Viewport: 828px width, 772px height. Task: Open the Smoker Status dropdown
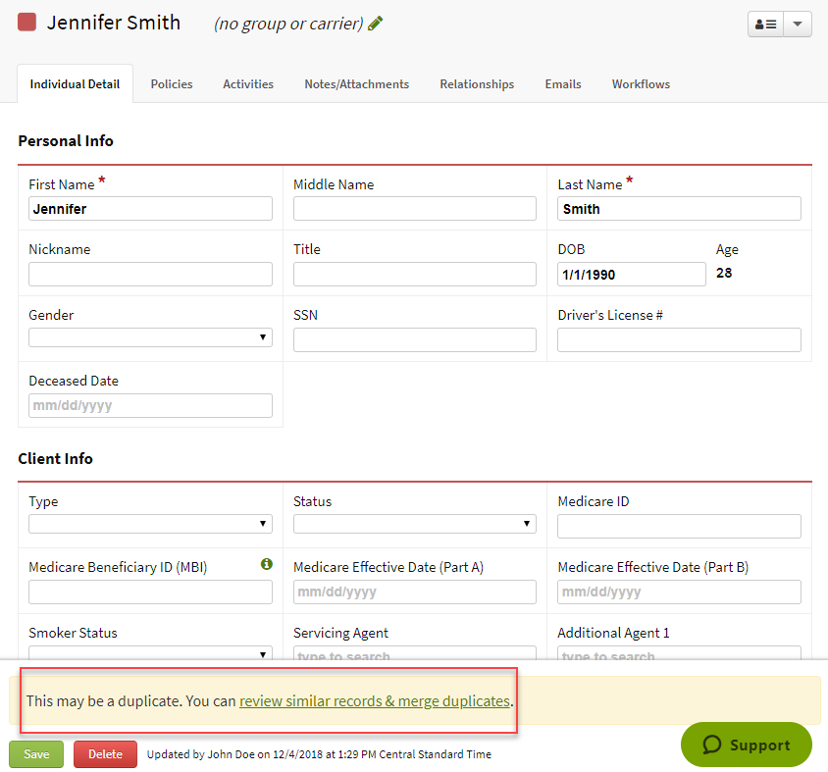point(150,652)
